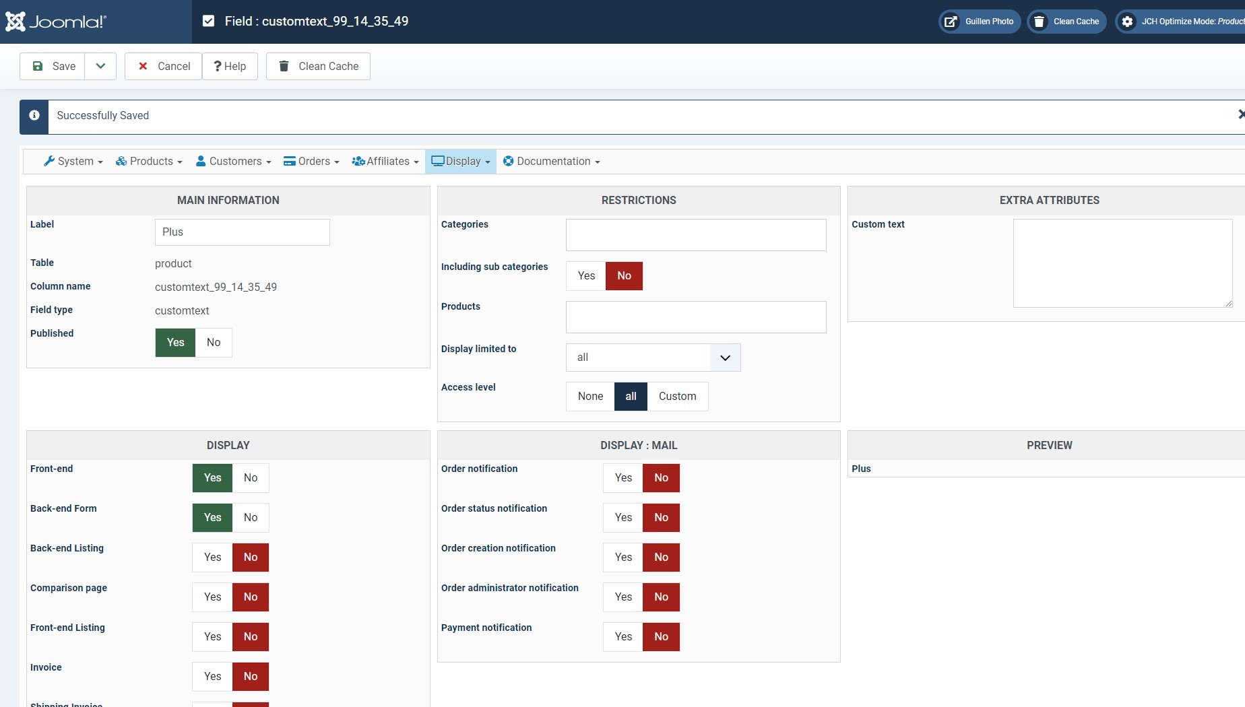Enable Front-end Listing with Yes
This screenshot has width=1245, height=707.
coord(213,637)
